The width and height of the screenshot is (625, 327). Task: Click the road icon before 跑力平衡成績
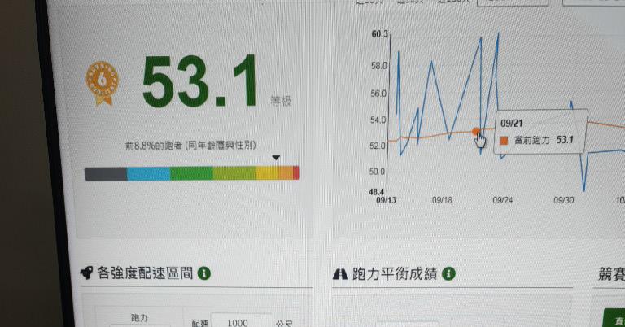340,274
